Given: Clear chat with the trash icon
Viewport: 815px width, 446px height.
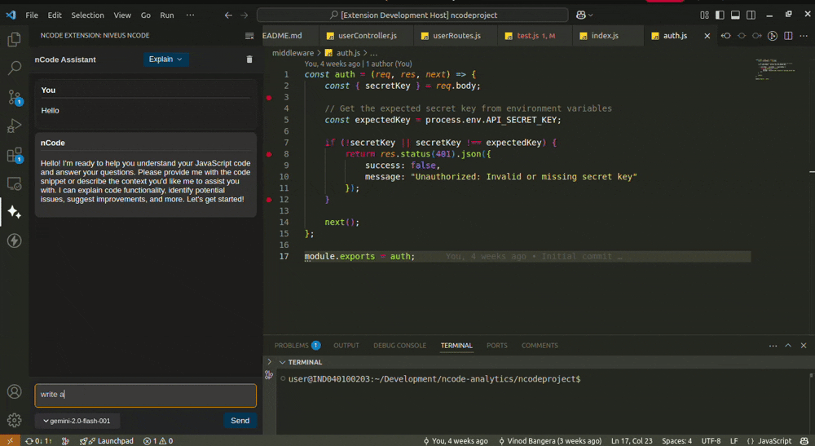Looking at the screenshot, I should (249, 60).
